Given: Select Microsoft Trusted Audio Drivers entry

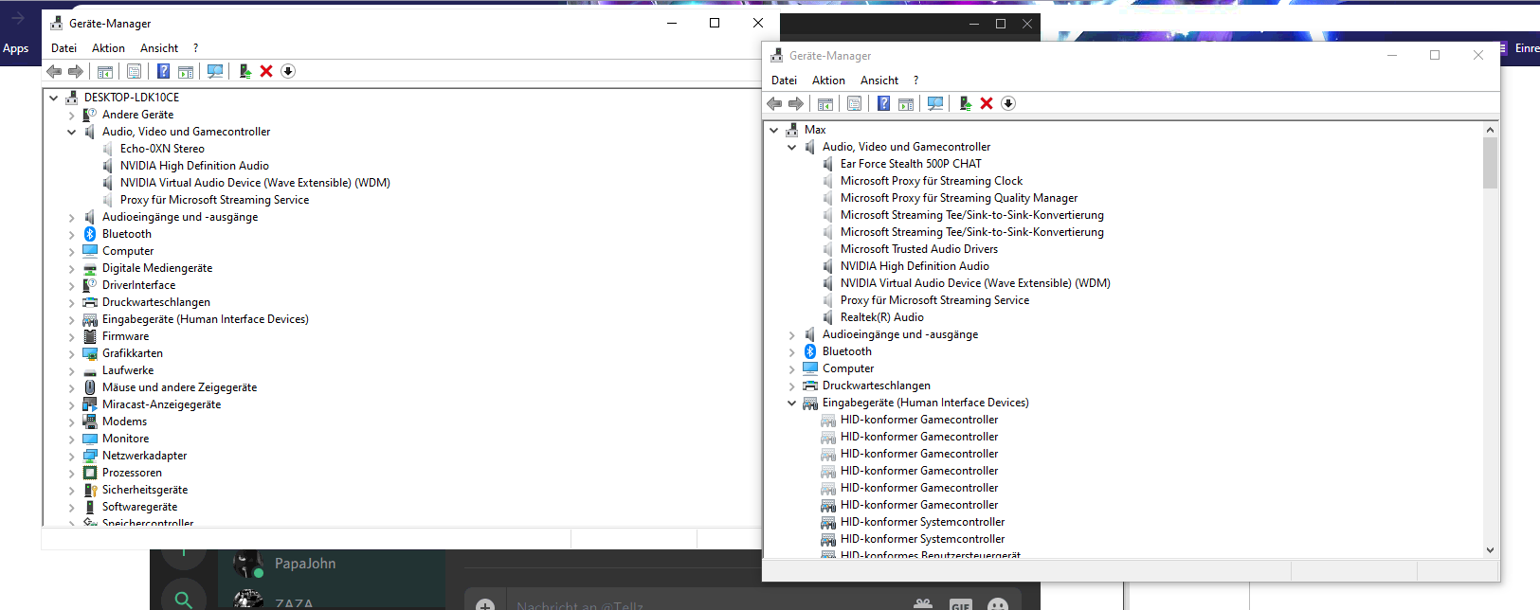Looking at the screenshot, I should point(918,249).
